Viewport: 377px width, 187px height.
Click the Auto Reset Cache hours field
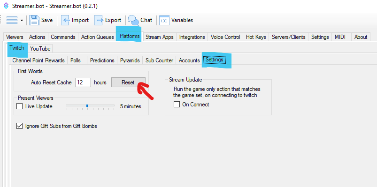pos(83,82)
